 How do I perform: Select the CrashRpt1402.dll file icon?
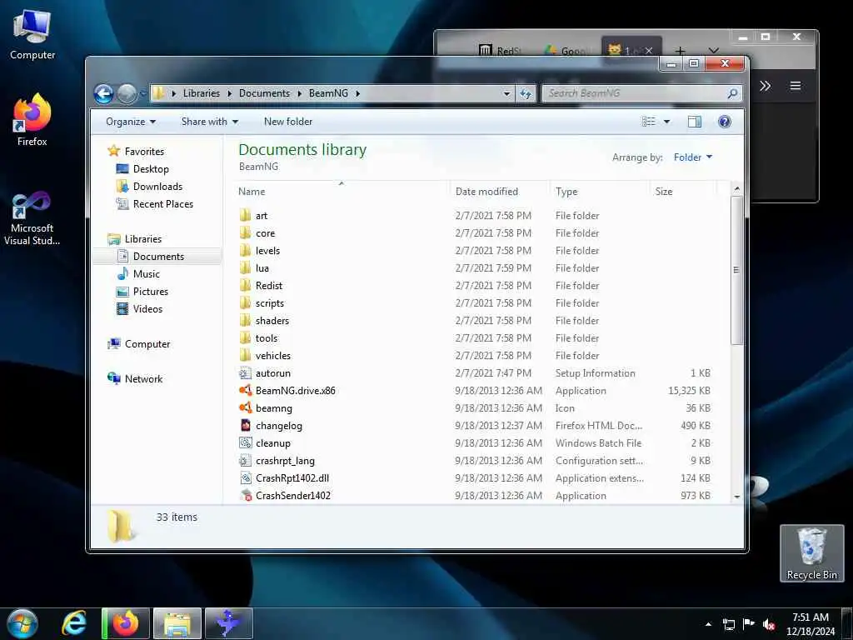point(246,477)
